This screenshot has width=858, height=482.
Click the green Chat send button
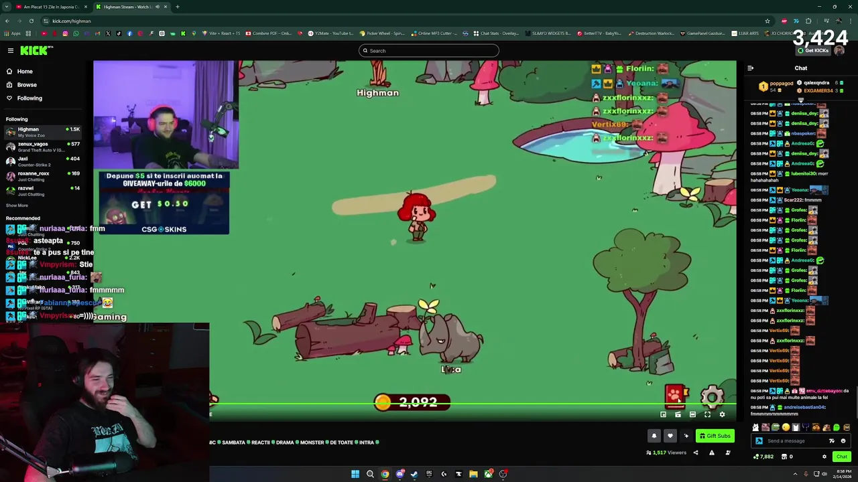coord(842,457)
